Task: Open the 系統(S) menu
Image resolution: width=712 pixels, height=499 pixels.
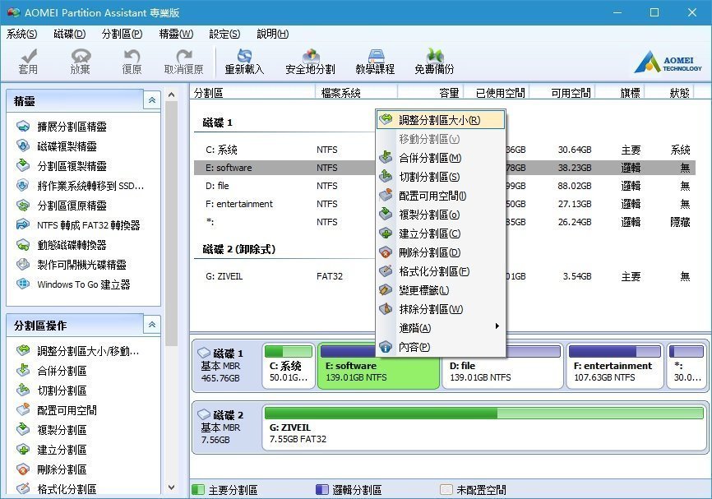Action: 21,34
